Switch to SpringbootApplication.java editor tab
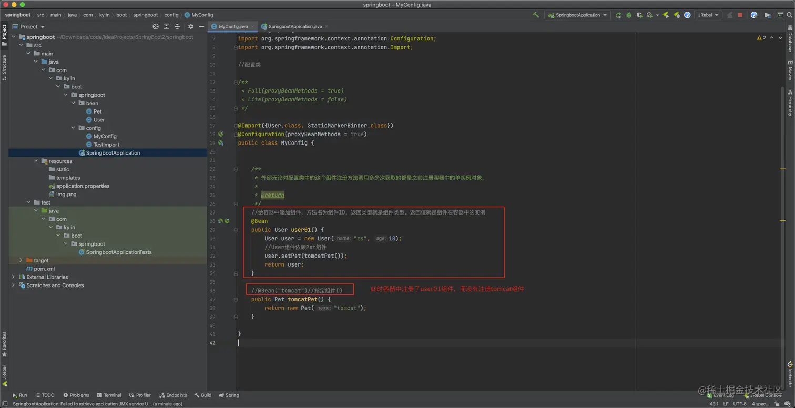The image size is (795, 408). (295, 26)
